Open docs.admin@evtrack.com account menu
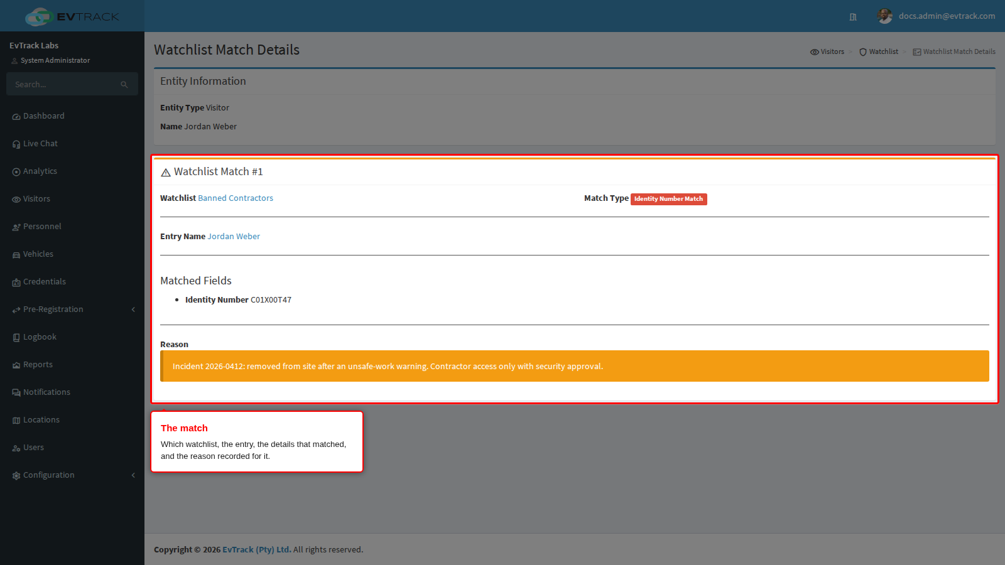The width and height of the screenshot is (1005, 565). (x=947, y=16)
